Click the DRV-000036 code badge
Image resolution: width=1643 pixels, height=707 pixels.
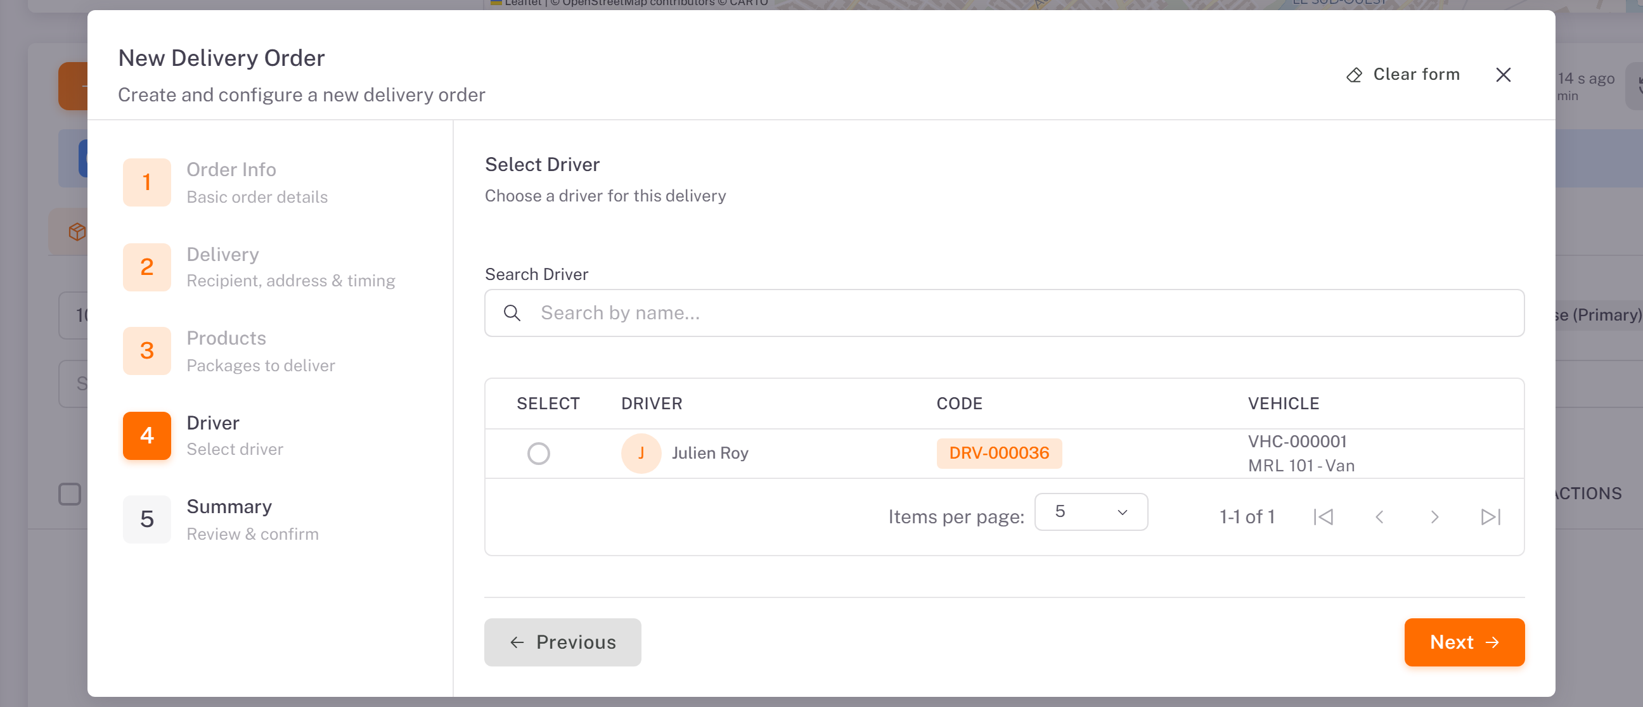tap(999, 453)
